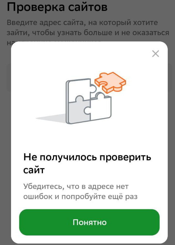Click the ошибок и попробуйте ещё раз line

[81, 196]
